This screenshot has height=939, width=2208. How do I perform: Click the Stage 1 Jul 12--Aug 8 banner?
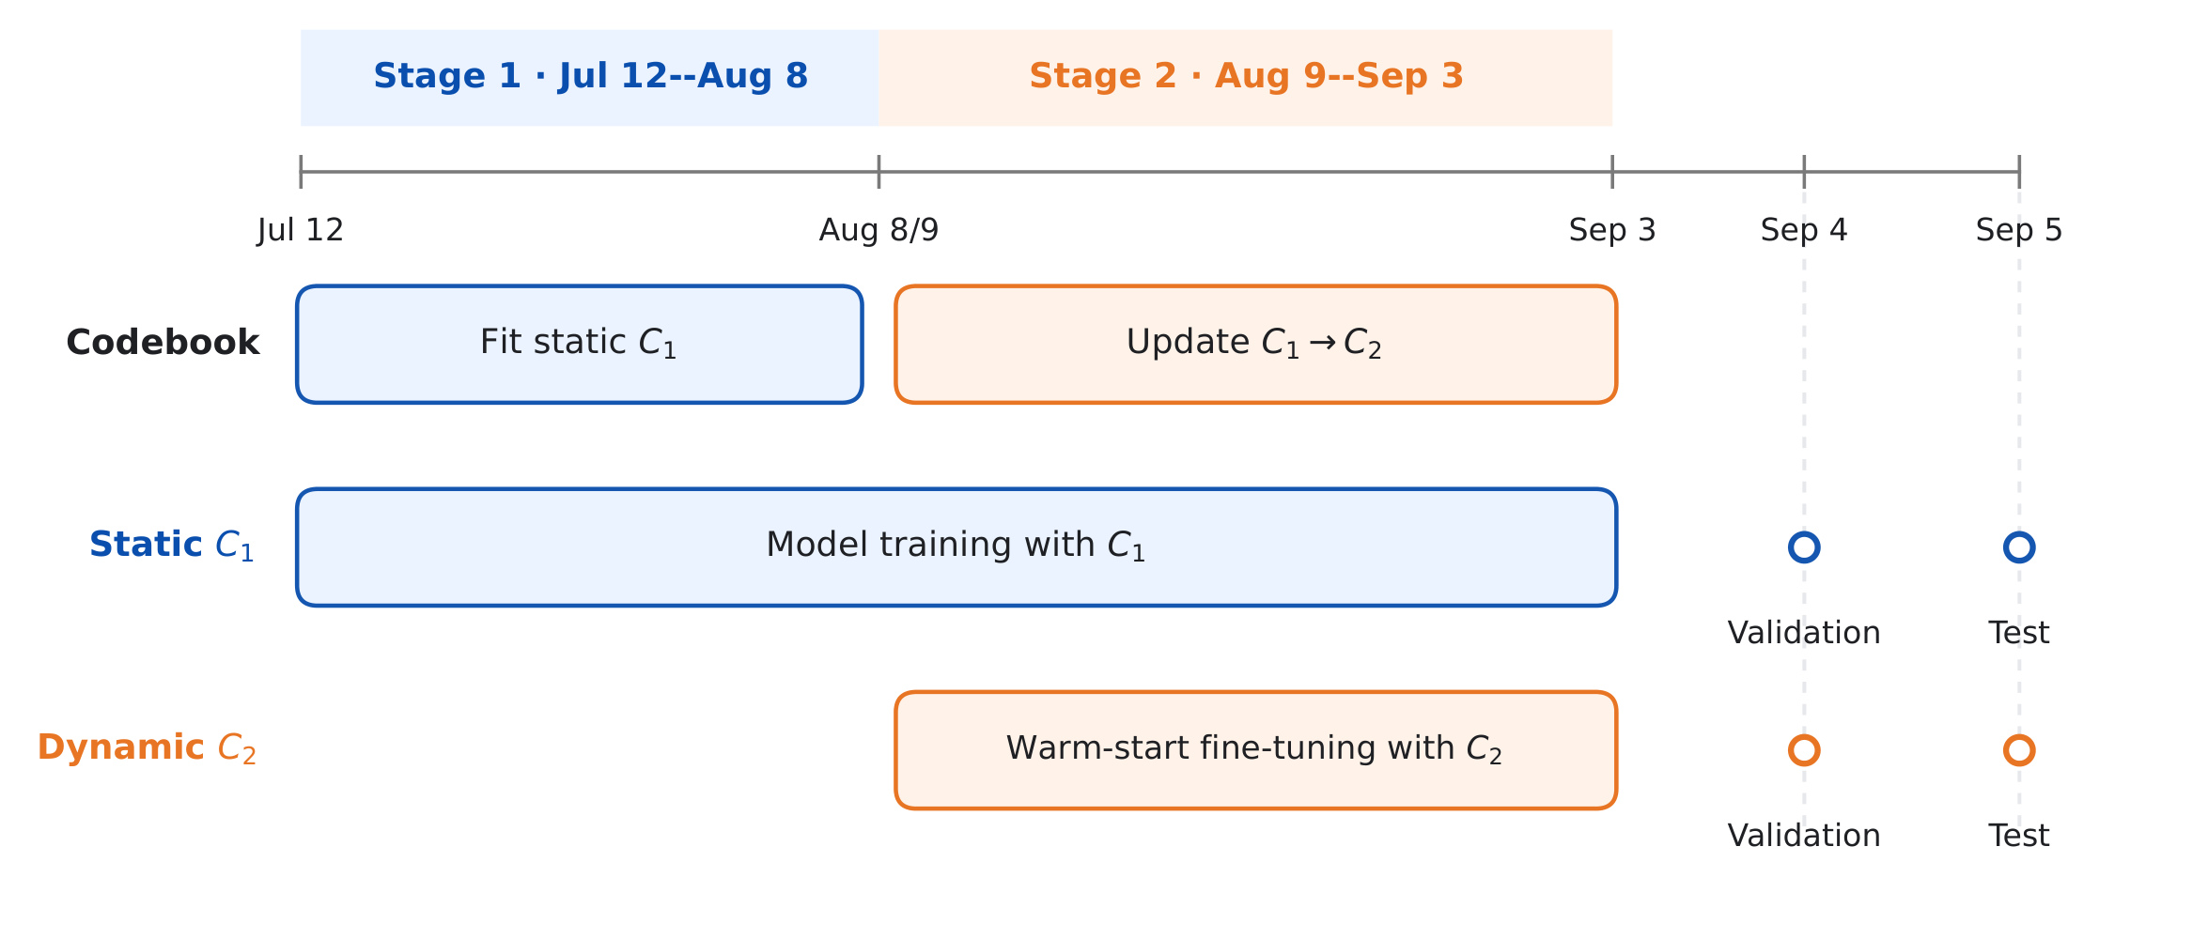tap(590, 78)
